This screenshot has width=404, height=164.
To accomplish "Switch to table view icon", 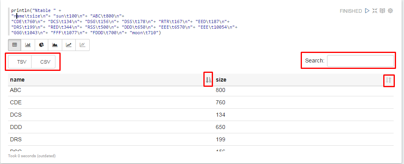I will (14, 45).
